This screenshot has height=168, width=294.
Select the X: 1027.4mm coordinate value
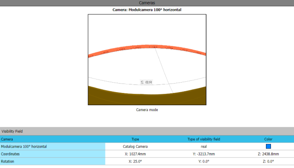coord(135,154)
